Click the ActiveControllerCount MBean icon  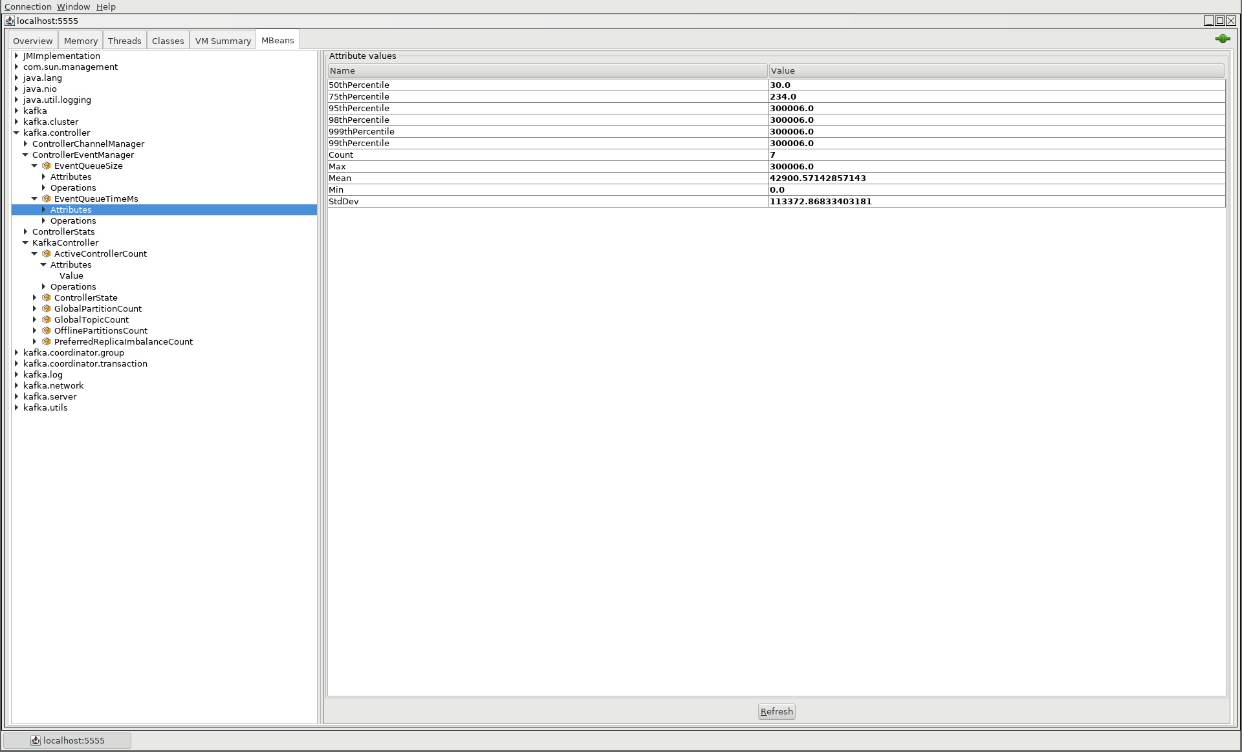pyautogui.click(x=47, y=253)
